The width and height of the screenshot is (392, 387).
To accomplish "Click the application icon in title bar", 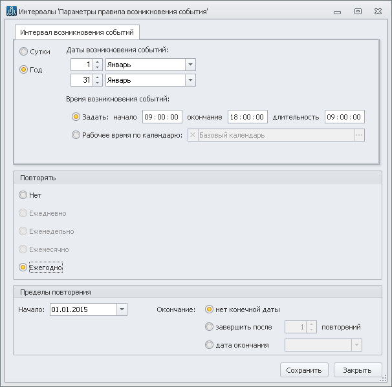I will (x=10, y=12).
